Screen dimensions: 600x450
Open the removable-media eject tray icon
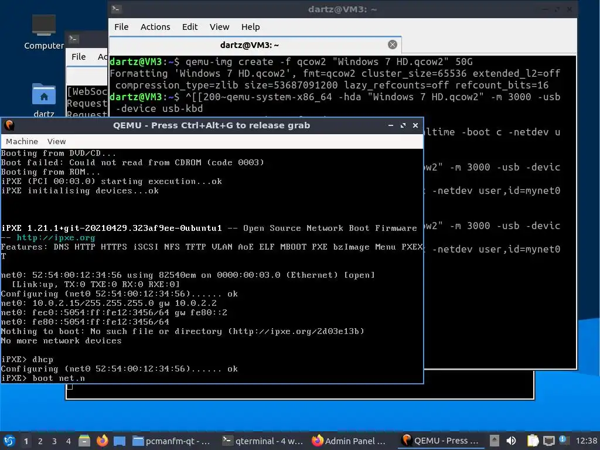[495, 441]
